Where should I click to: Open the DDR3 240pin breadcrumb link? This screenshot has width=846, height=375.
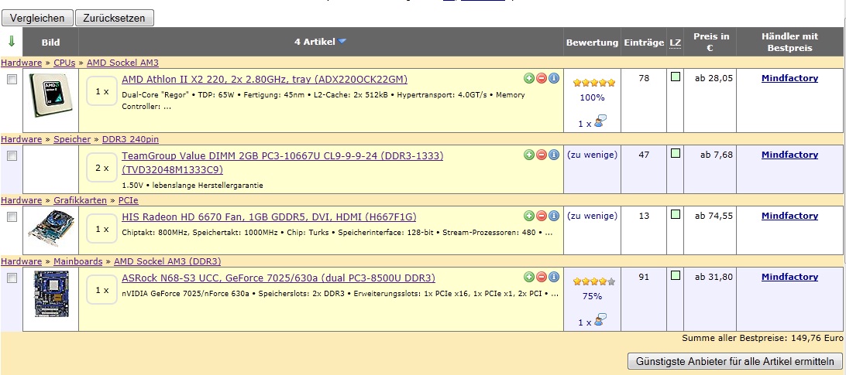130,139
